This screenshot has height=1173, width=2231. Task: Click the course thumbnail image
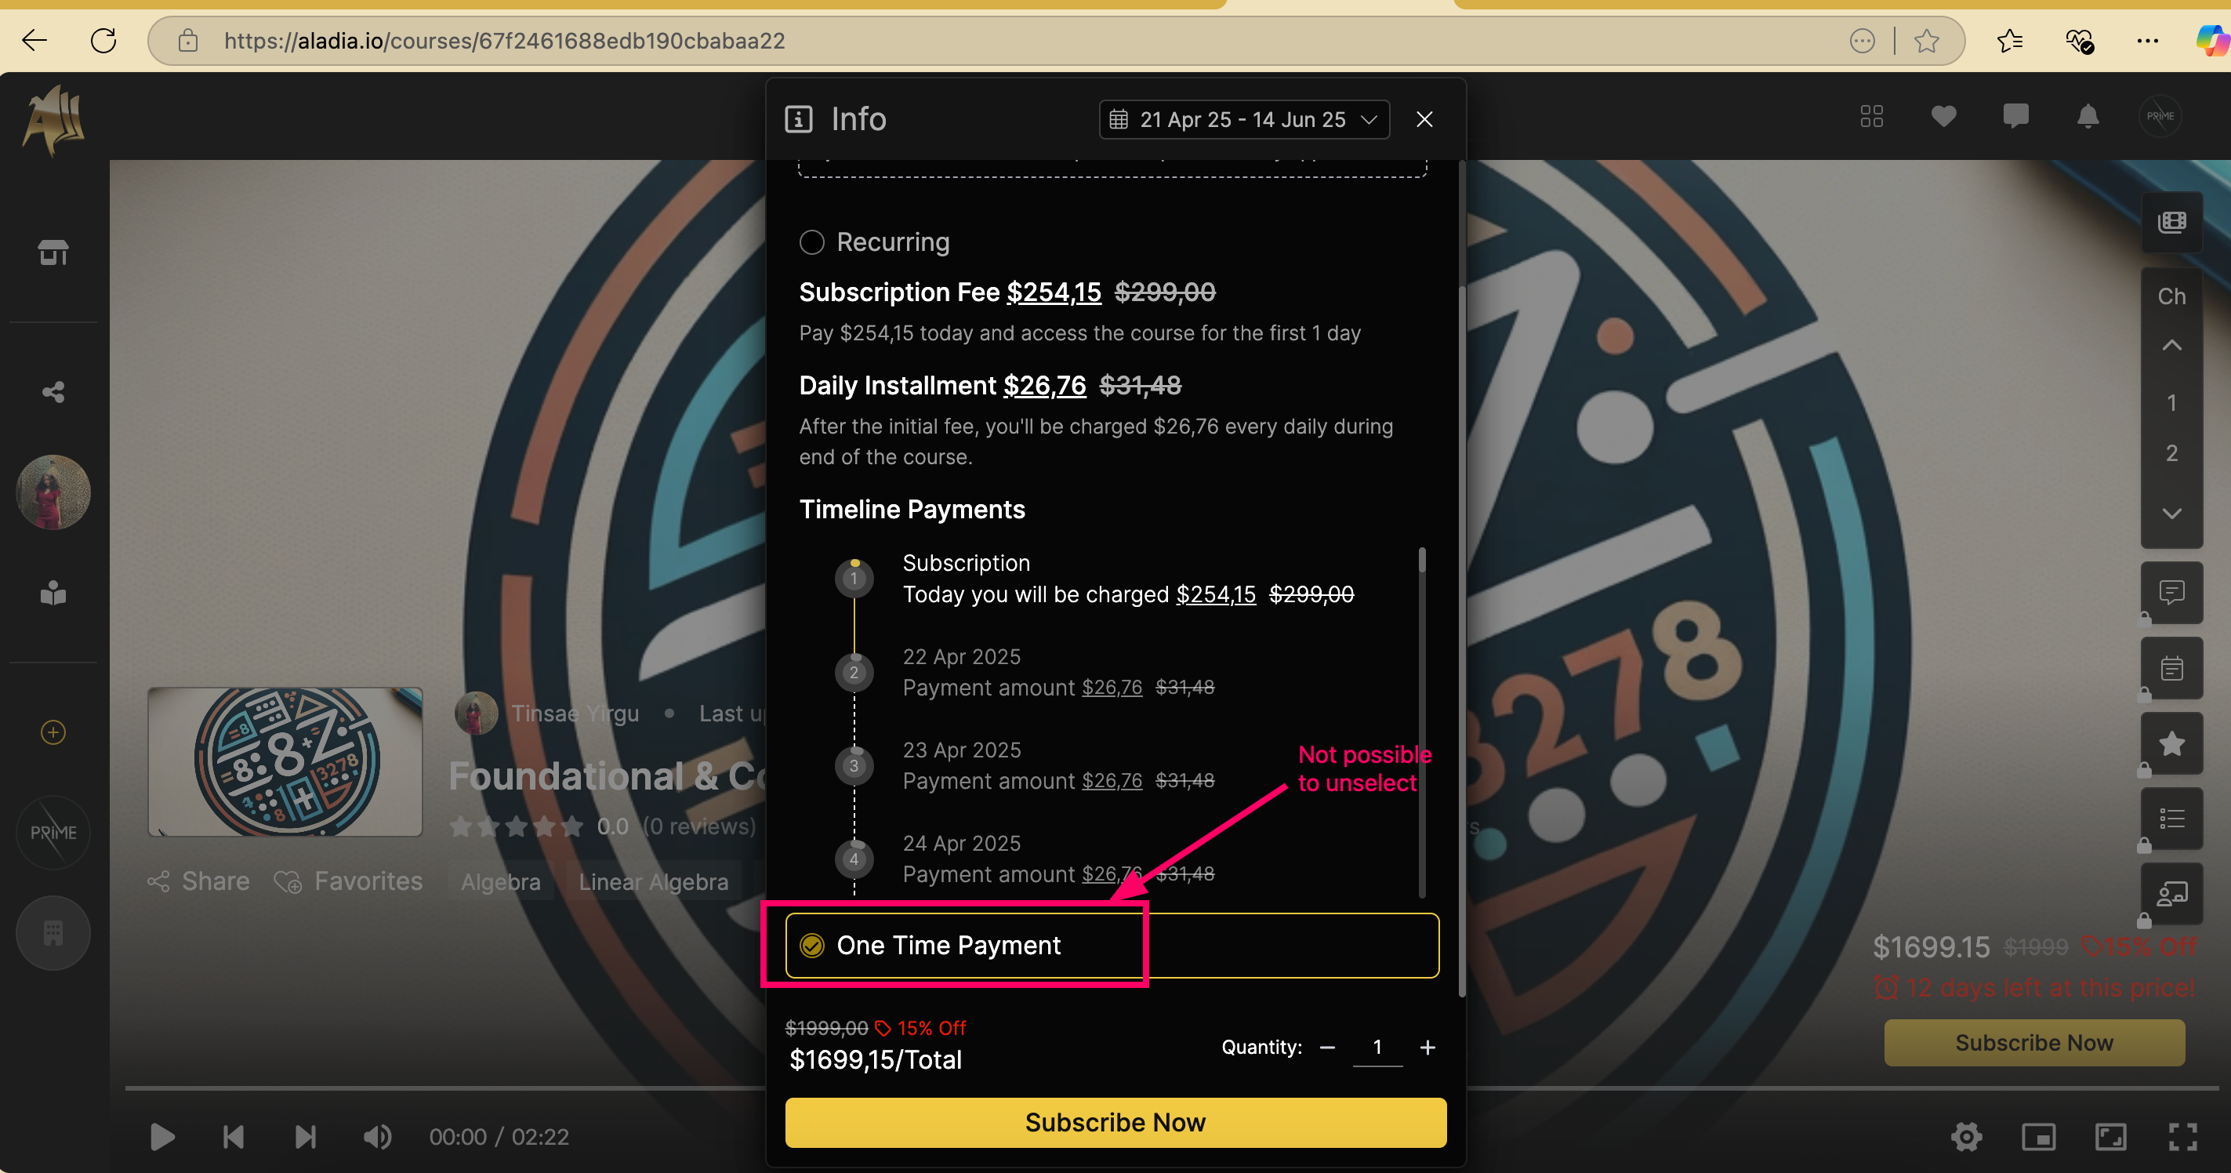[285, 761]
